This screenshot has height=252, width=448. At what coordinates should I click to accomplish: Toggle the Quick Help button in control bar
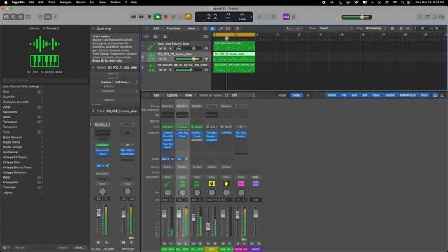click(20, 17)
